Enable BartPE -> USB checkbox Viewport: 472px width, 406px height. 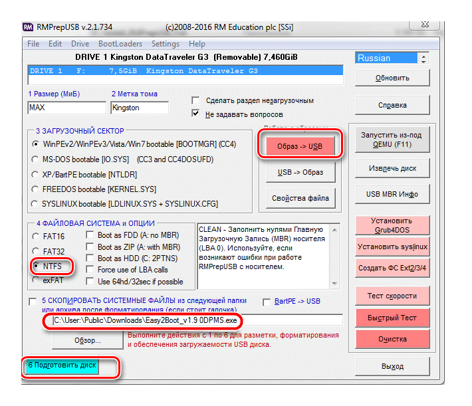coord(267,302)
